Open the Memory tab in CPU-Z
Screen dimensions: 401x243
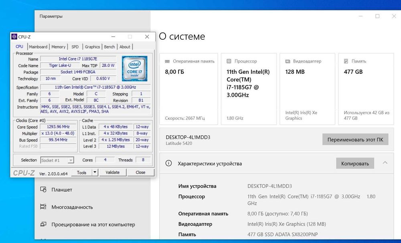(x=58, y=47)
